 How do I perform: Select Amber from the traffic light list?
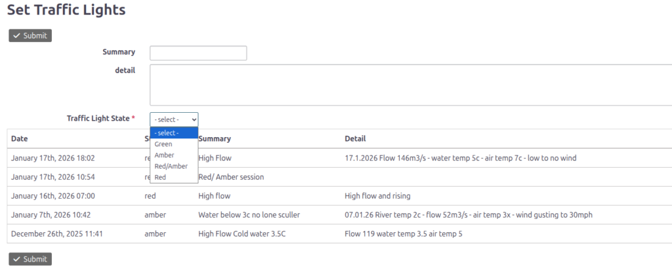pyautogui.click(x=164, y=155)
